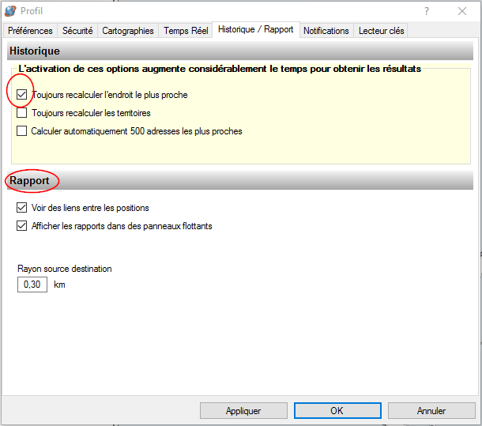The image size is (482, 426).
Task: Select the Historique / Rapport tab
Action: (255, 30)
